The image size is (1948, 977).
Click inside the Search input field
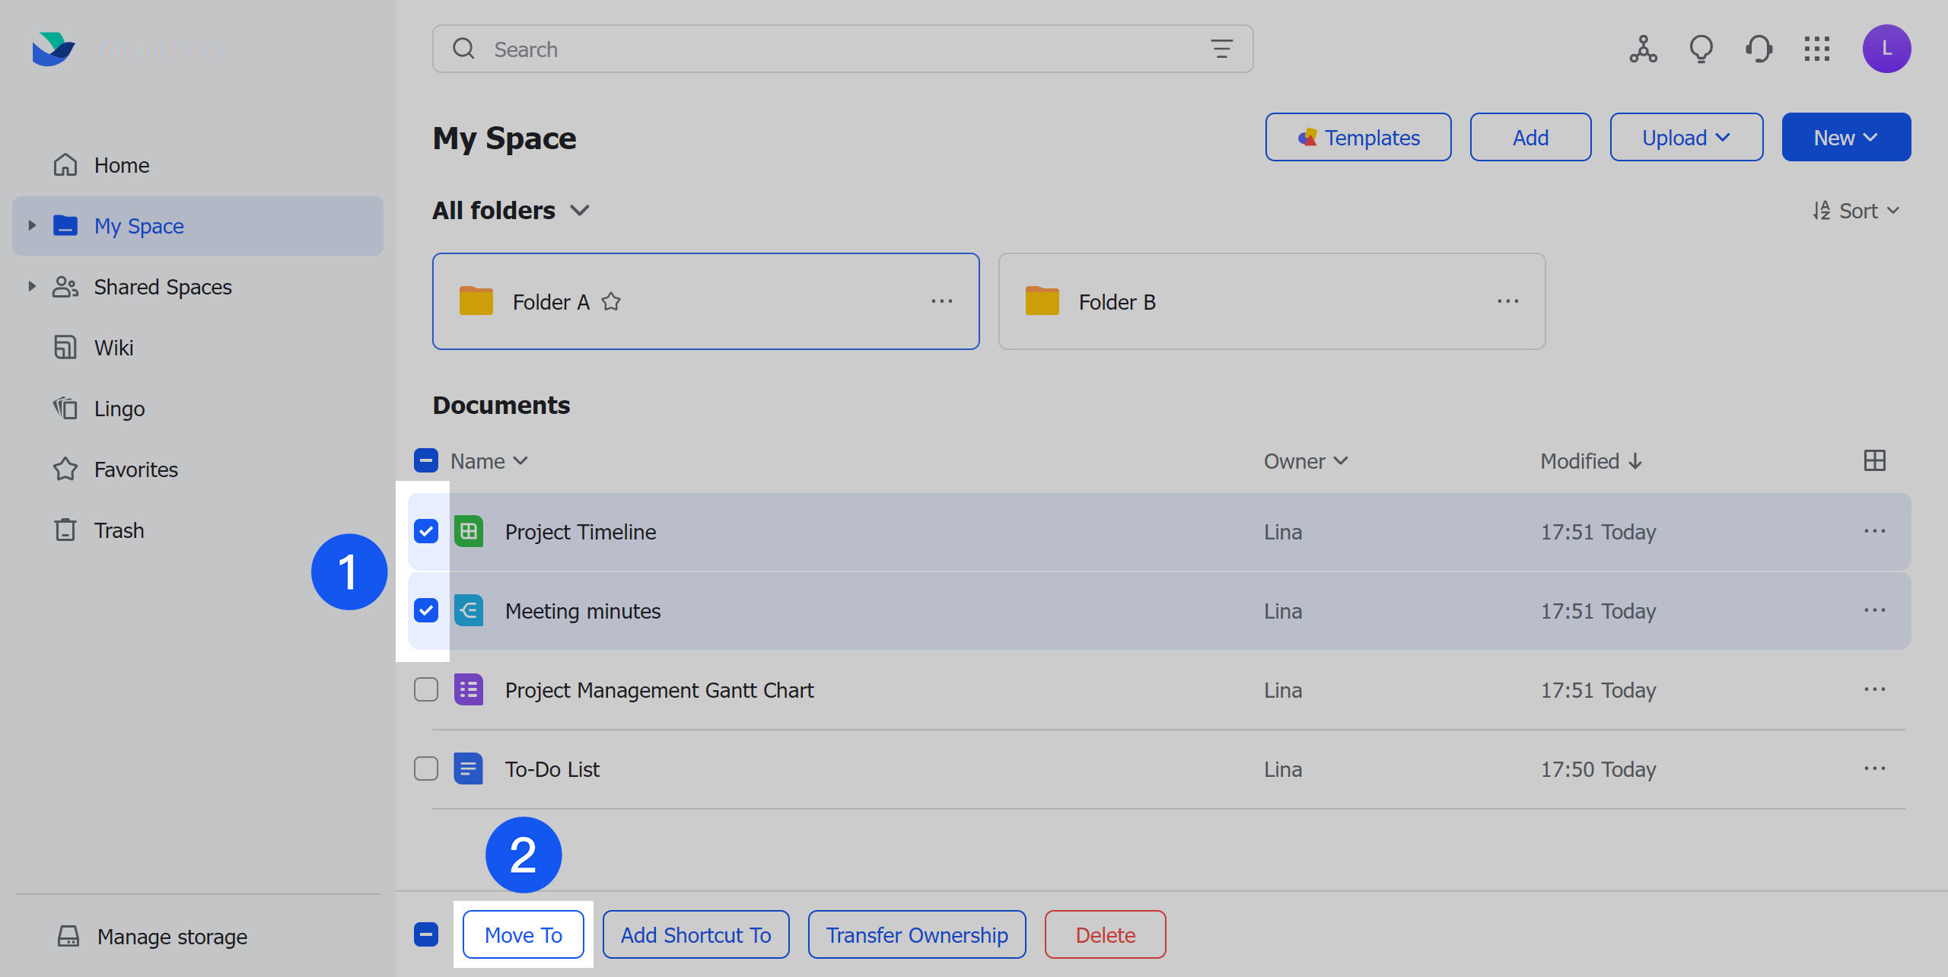pos(761,48)
